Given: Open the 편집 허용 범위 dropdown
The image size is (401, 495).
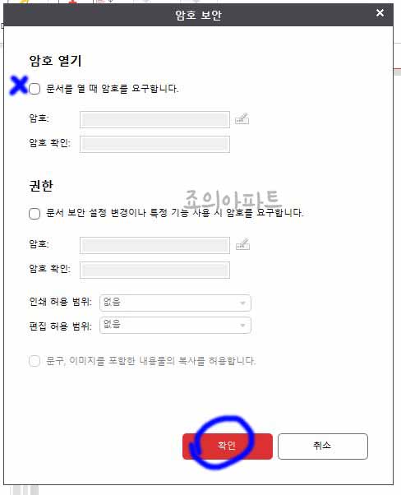Looking at the screenshot, I should (175, 325).
